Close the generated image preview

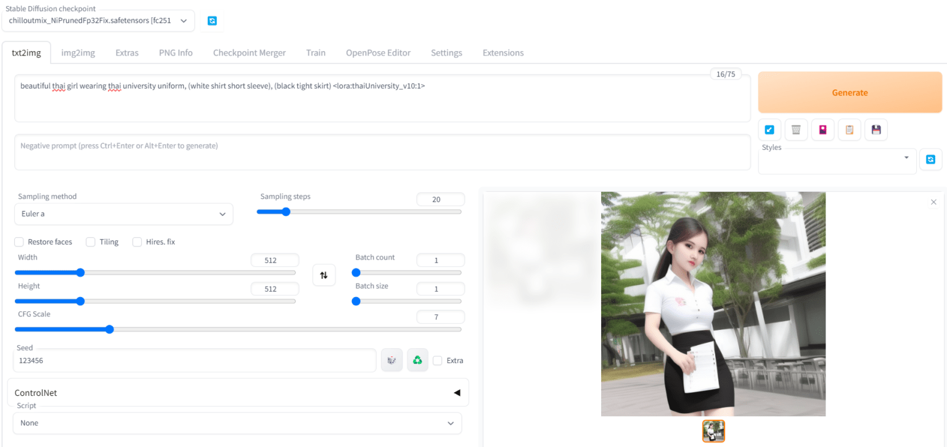[x=933, y=202]
